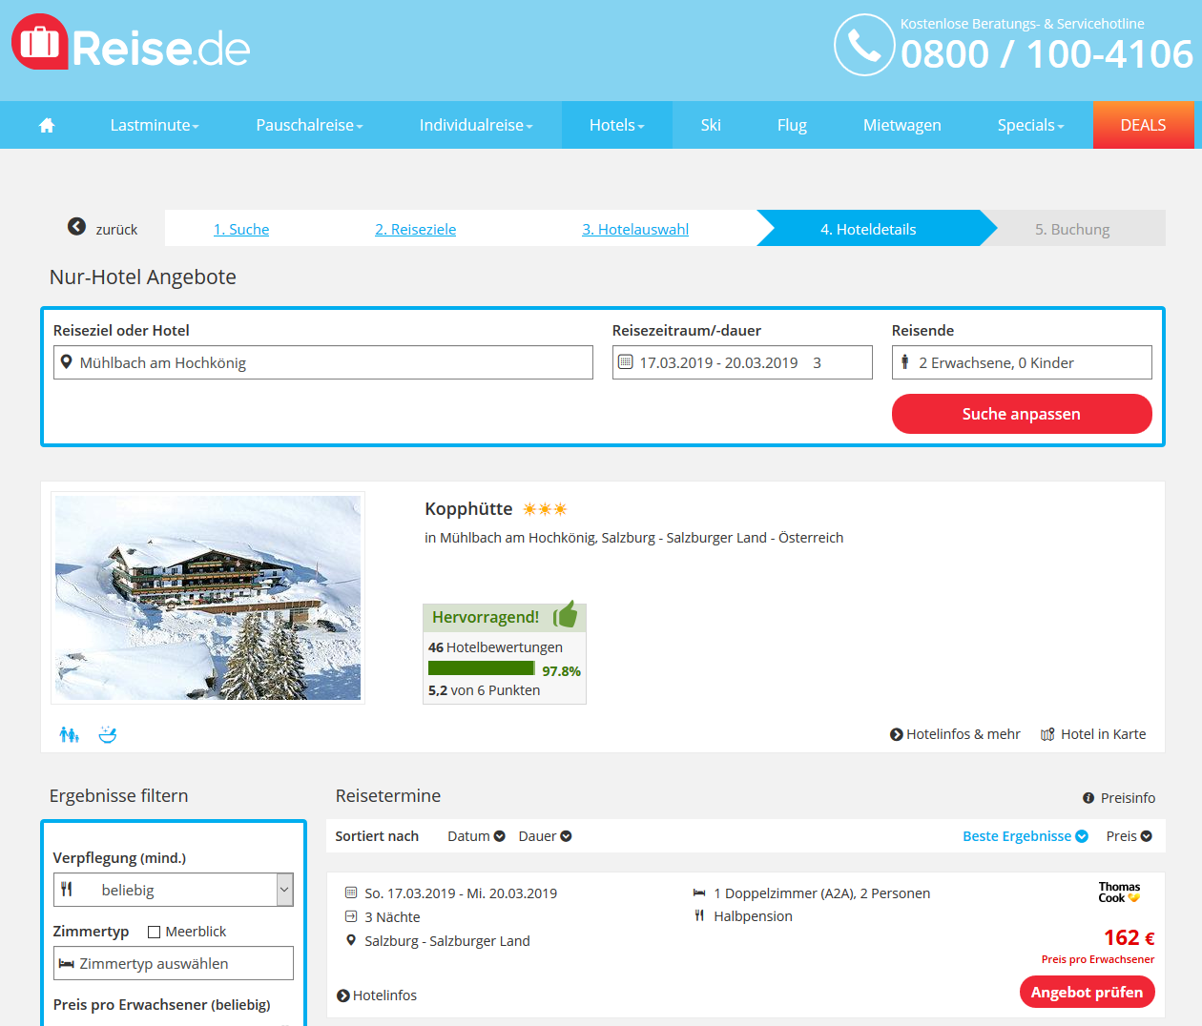Open the Hotels dropdown menu
The image size is (1202, 1026).
(x=617, y=125)
